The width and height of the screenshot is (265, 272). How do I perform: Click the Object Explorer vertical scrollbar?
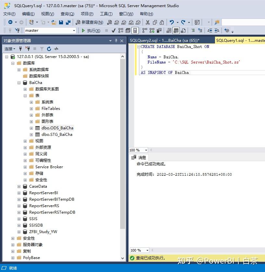tap(122, 144)
